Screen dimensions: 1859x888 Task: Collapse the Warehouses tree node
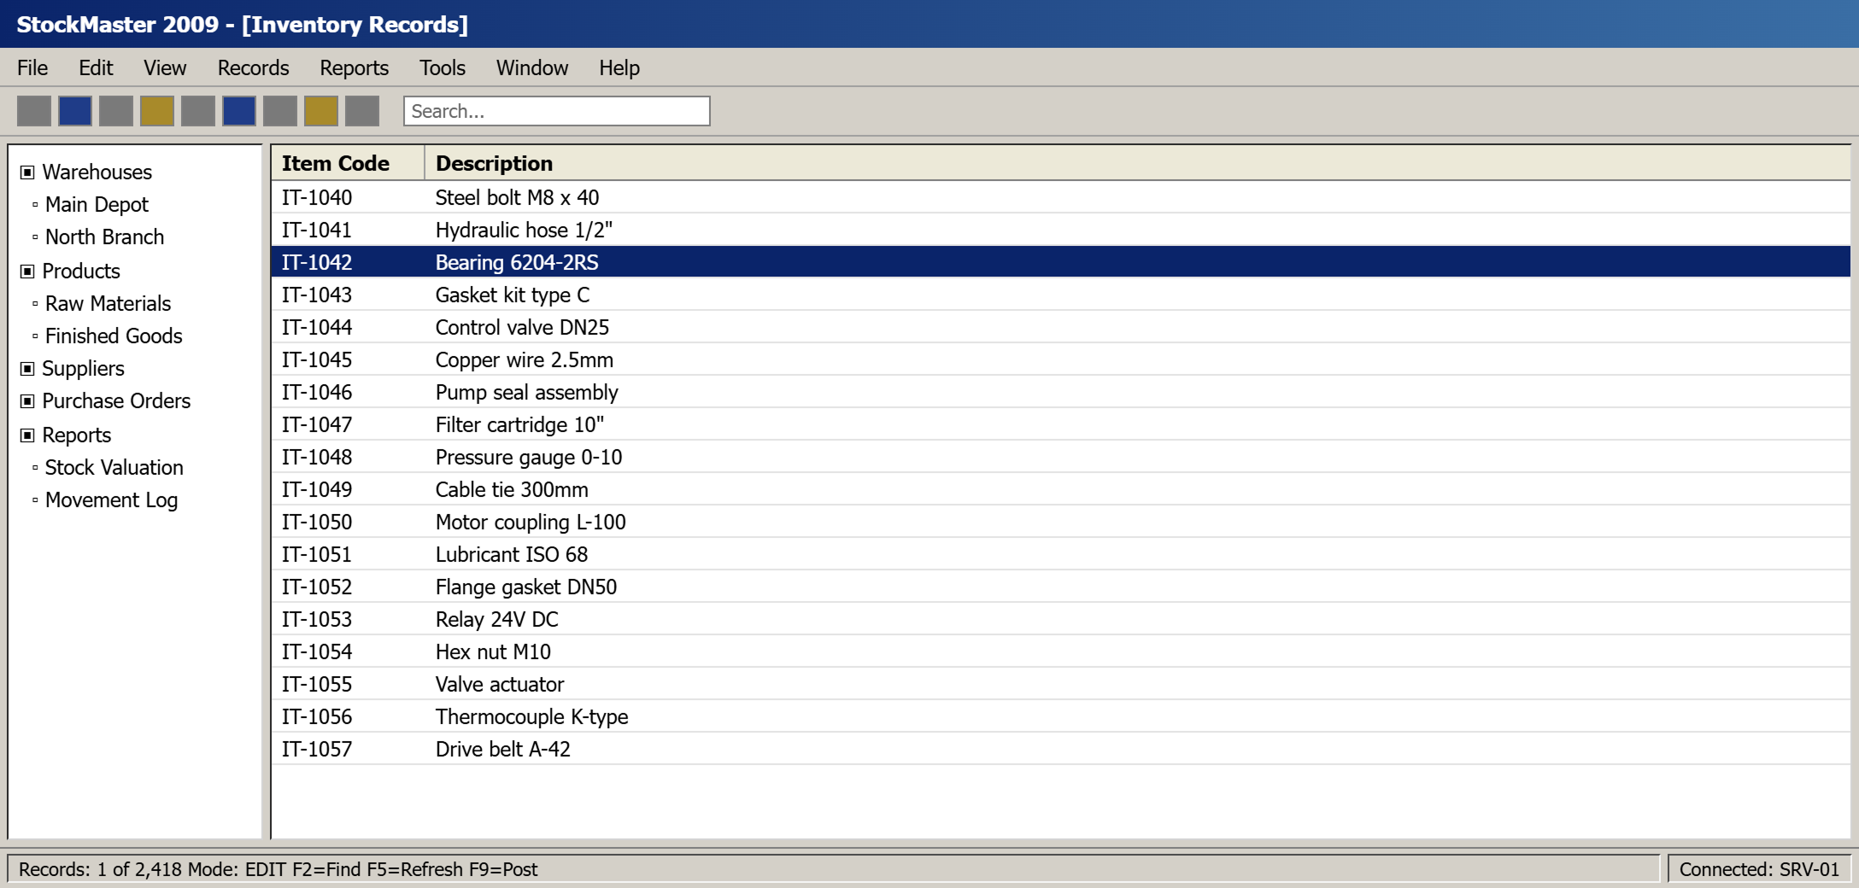point(27,172)
